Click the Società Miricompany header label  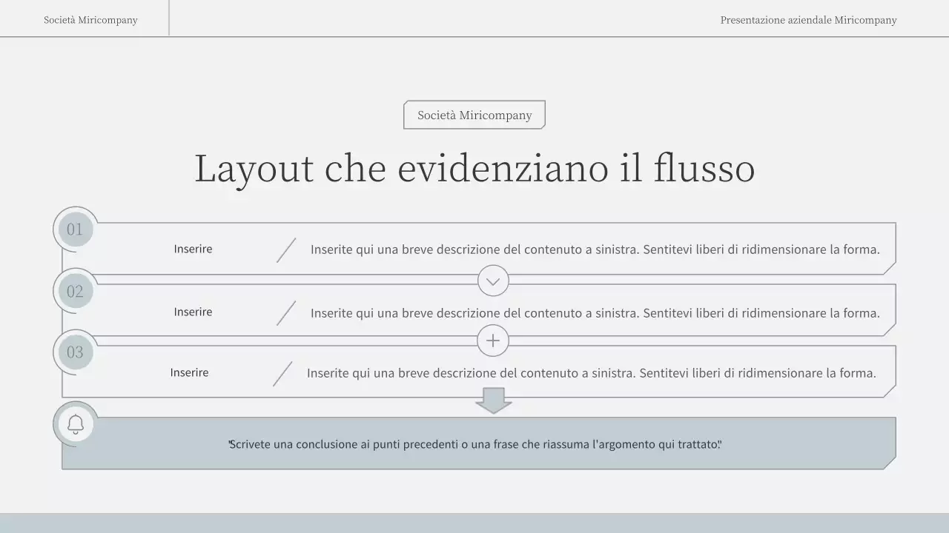[x=90, y=19]
